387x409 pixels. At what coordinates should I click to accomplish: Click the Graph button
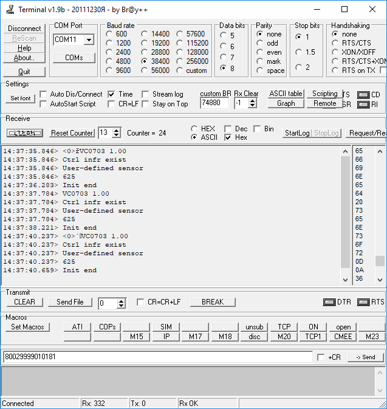pos(286,103)
